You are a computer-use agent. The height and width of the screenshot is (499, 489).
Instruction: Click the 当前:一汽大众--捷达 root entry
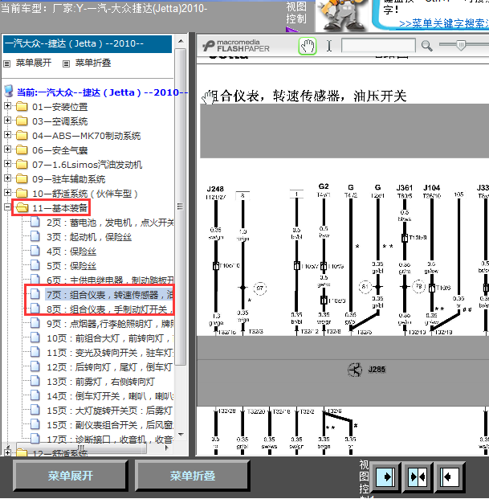tap(102, 92)
